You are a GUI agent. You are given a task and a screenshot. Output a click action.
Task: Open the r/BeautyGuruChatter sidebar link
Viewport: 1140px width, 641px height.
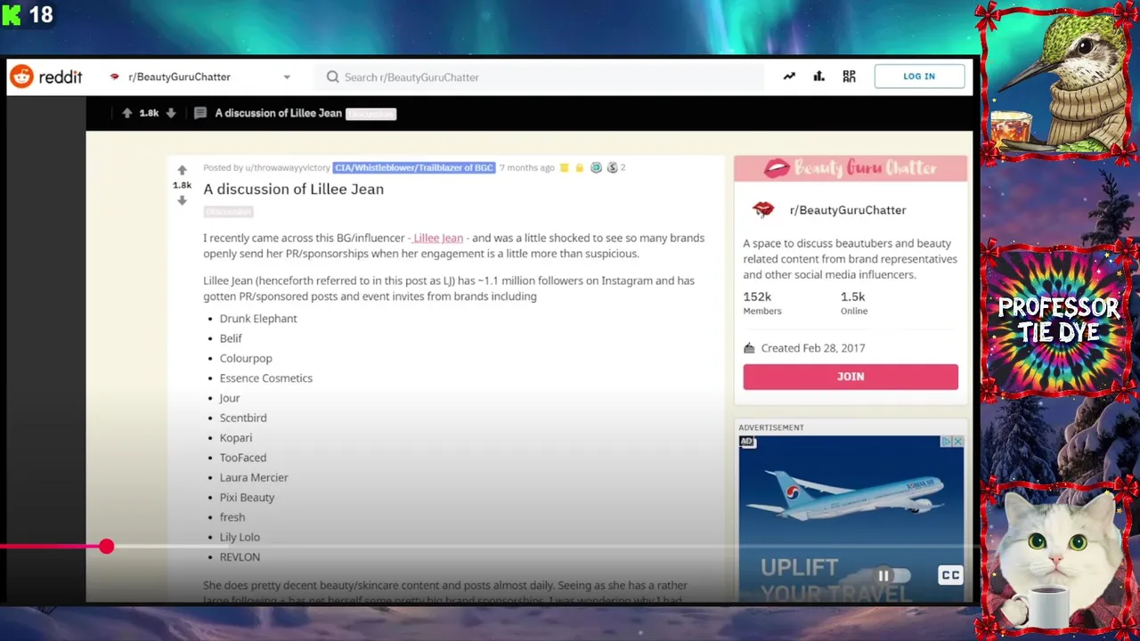[848, 210]
